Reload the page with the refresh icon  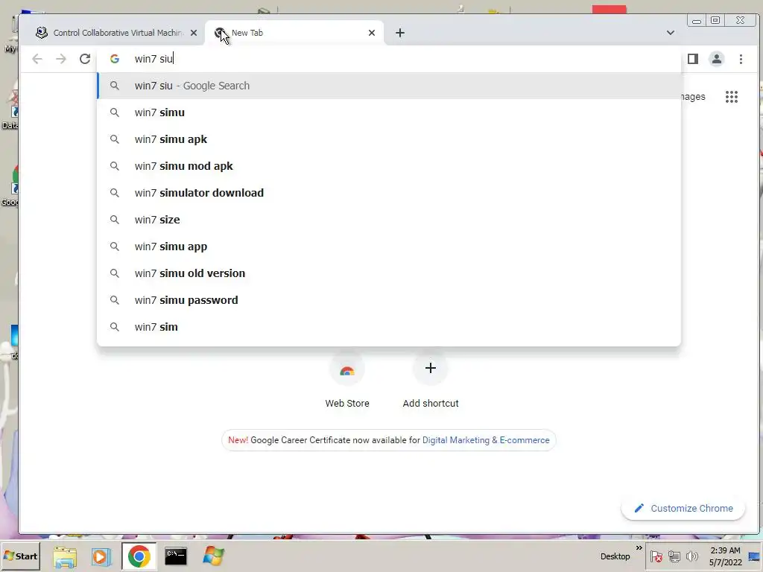(x=85, y=59)
